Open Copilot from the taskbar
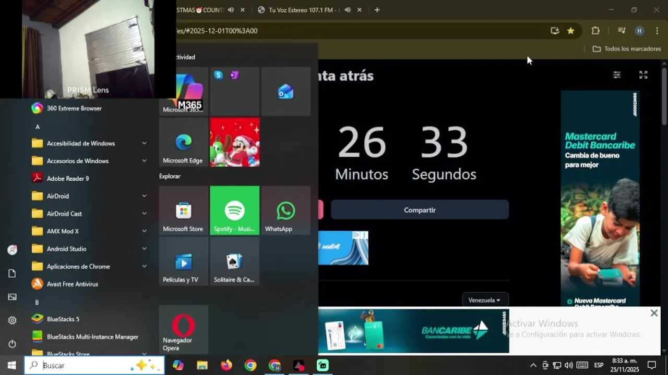This screenshot has width=668, height=375. coord(178,366)
